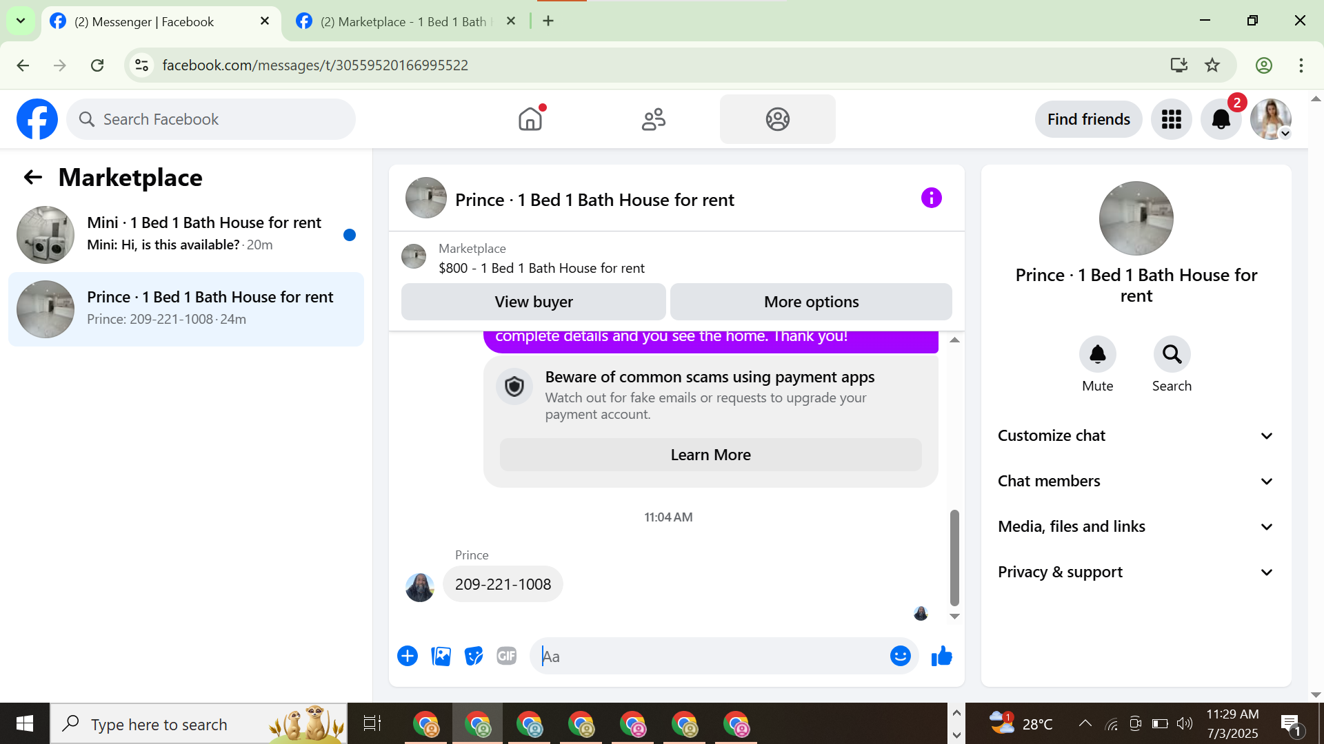Search within the conversation
Viewport: 1324px width, 744px height.
(x=1172, y=355)
